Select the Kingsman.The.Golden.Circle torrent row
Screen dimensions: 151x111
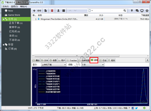coord(91,19)
